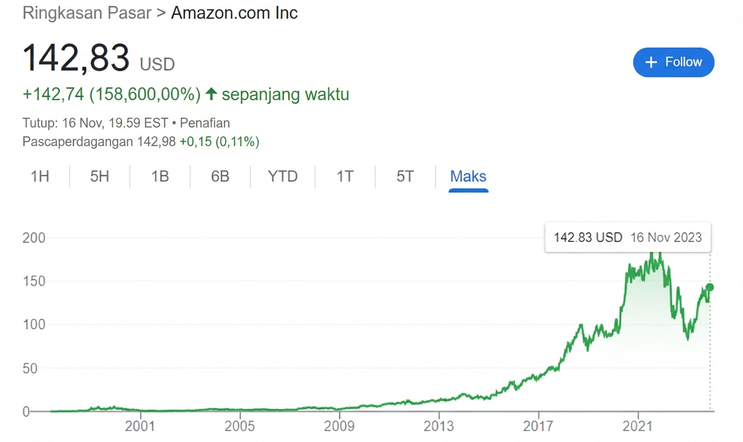Click the tooltip showing 142.83 USD 16 Nov 2023
The height and width of the screenshot is (442, 743).
627,237
